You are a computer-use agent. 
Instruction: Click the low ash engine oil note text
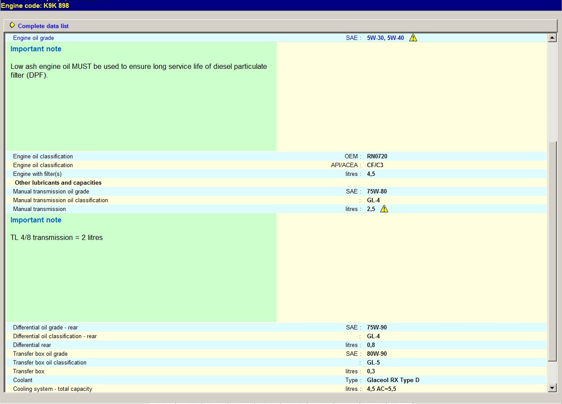138,71
